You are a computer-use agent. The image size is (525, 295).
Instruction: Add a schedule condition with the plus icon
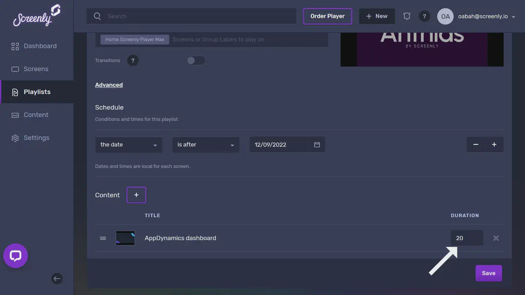point(494,144)
